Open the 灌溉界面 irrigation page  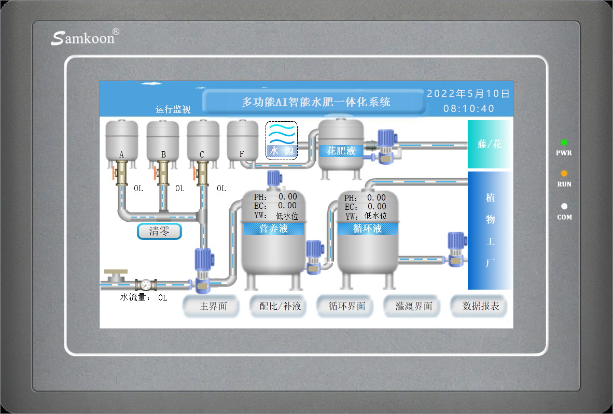[413, 306]
